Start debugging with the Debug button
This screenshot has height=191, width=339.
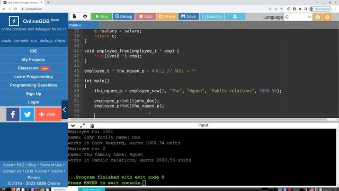point(123,16)
